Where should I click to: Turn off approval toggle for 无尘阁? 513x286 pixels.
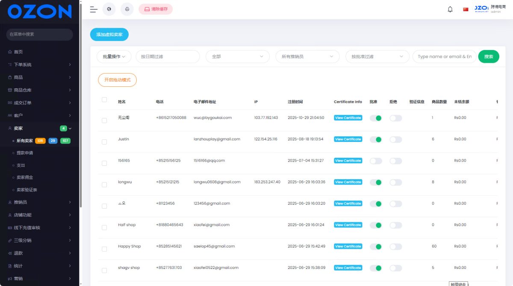click(x=376, y=118)
